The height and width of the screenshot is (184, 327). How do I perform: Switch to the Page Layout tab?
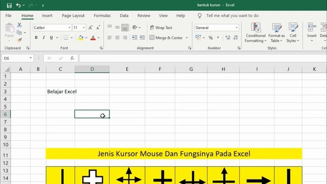[73, 16]
